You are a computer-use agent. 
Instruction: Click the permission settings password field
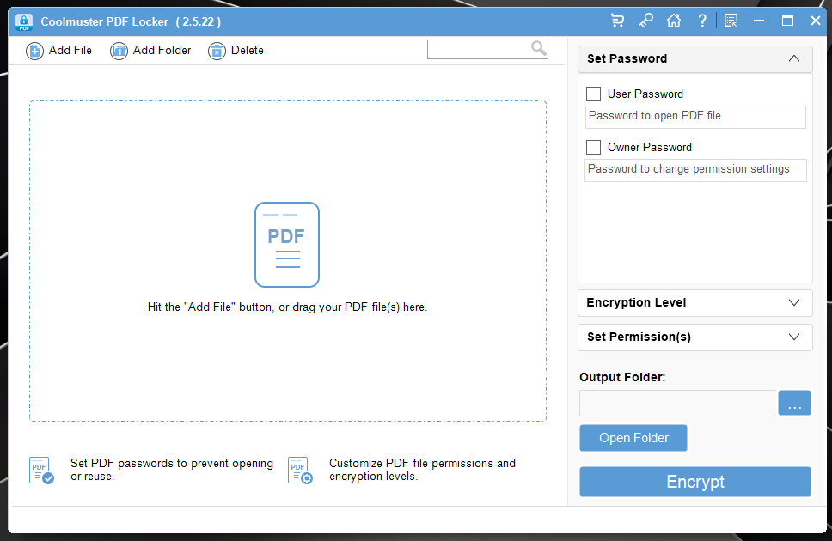point(695,170)
